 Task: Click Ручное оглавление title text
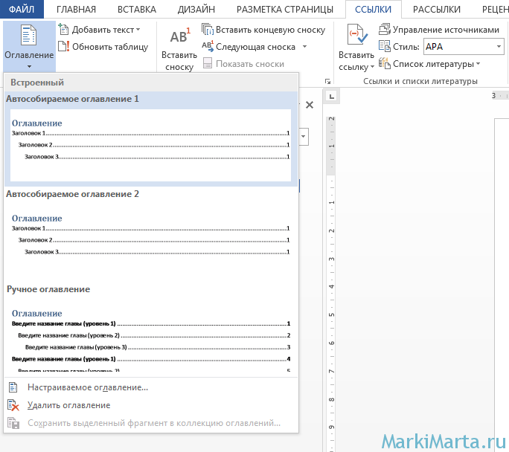pos(48,289)
